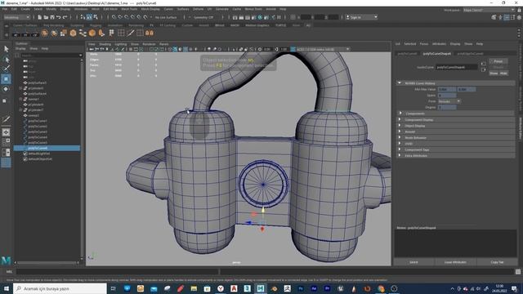Expand the Components section
The height and width of the screenshot is (294, 523).
(400, 114)
